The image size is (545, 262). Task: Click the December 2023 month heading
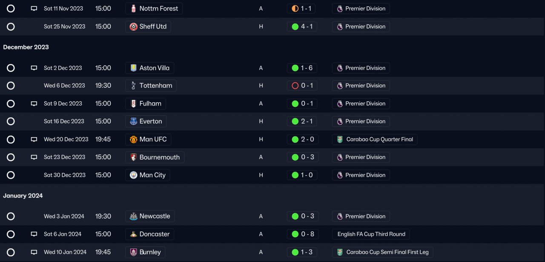pyautogui.click(x=26, y=47)
